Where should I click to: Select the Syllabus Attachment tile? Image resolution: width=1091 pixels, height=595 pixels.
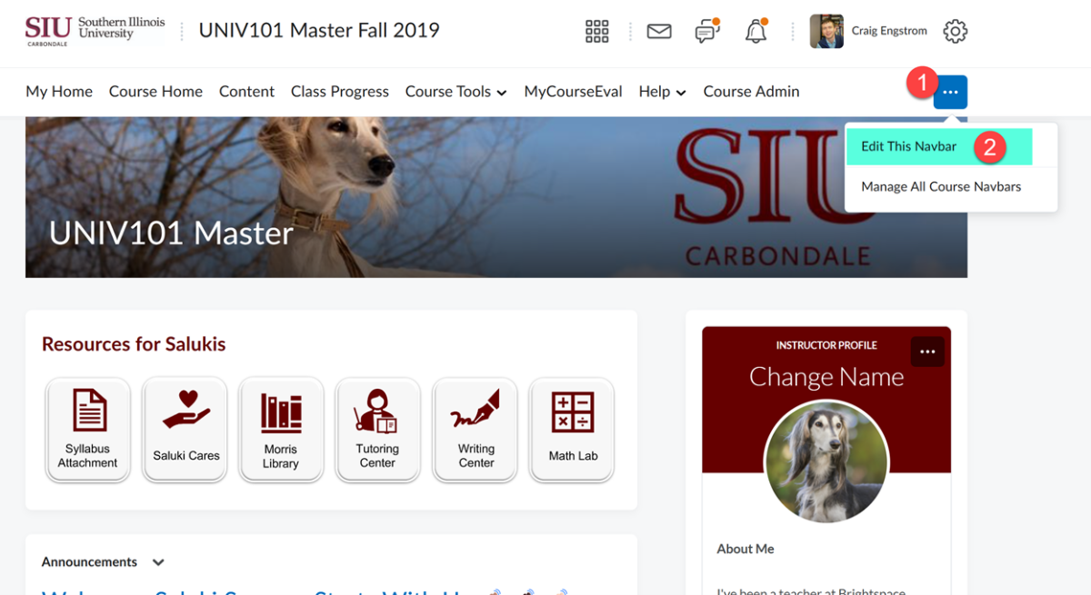(87, 429)
